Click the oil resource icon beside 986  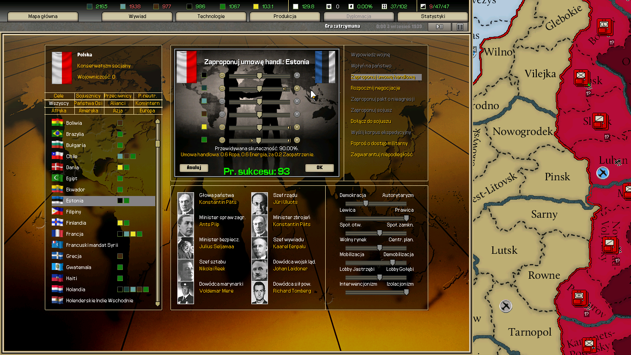point(189,6)
